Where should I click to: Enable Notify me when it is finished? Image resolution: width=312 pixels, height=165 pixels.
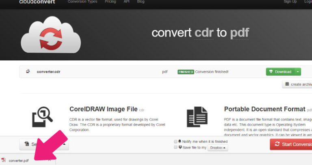coord(175,142)
